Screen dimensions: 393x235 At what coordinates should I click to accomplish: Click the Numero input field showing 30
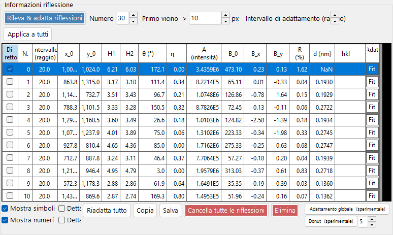tap(123, 18)
